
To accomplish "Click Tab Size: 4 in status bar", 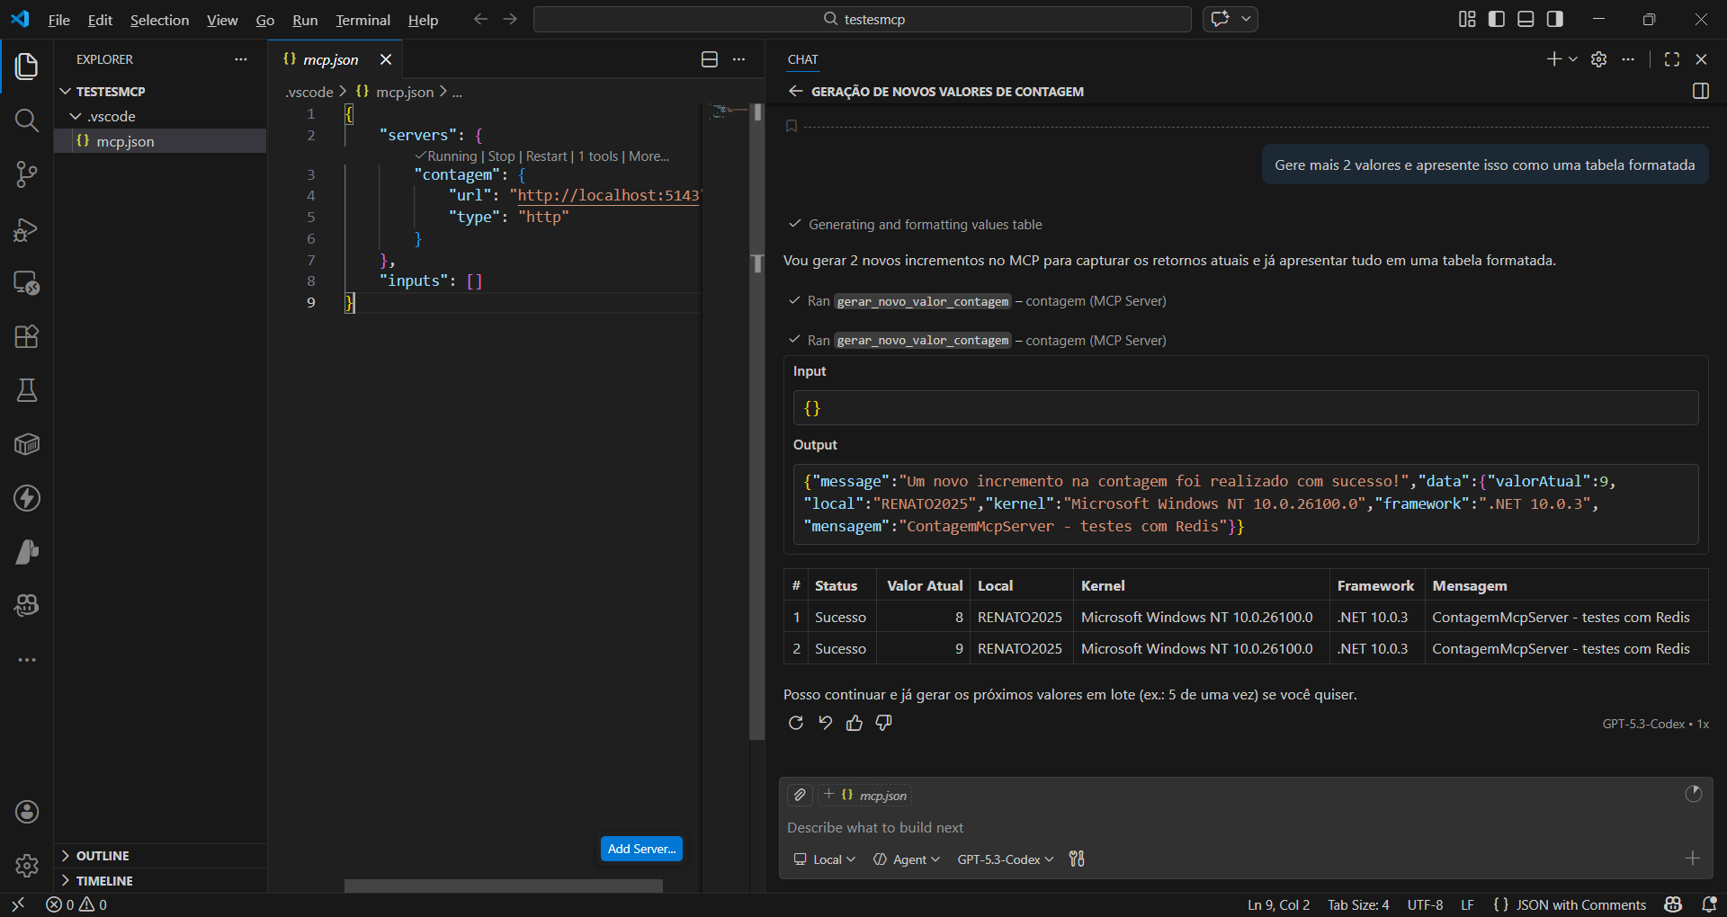I will pos(1358,904).
